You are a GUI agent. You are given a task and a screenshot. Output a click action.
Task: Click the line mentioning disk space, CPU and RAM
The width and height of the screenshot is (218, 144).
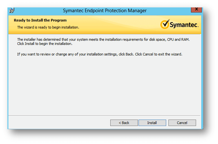pyautogui.click(x=103, y=40)
